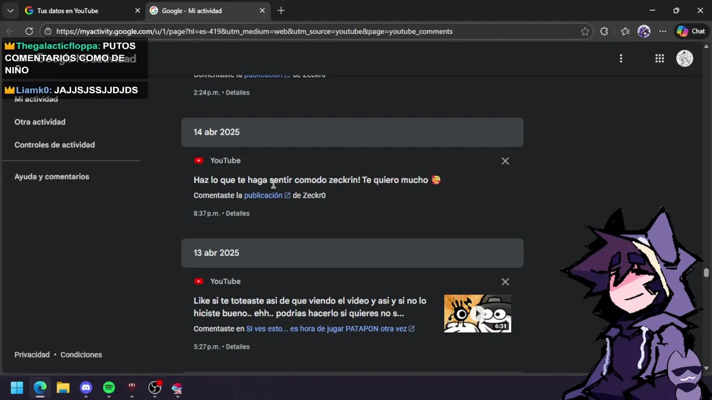
Task: Open Google activity three-dot options menu
Action: pyautogui.click(x=621, y=58)
